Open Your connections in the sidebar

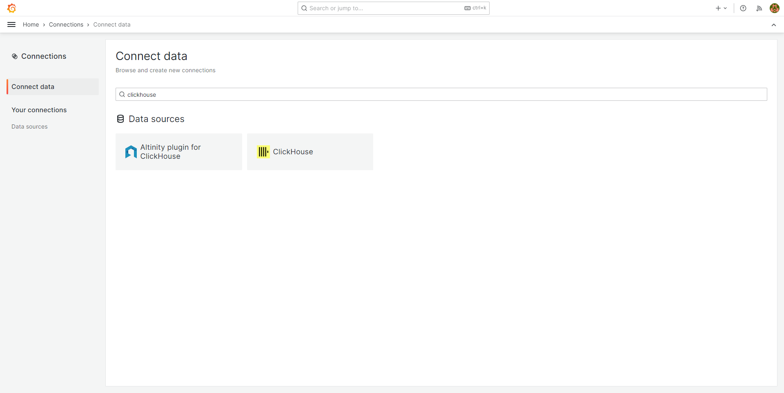tap(39, 110)
